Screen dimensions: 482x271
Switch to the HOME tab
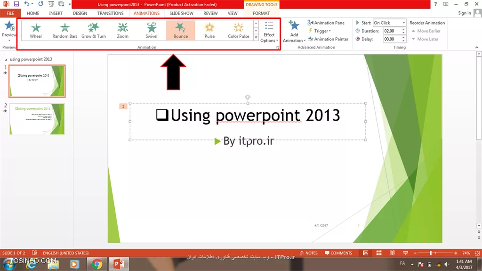click(x=33, y=13)
